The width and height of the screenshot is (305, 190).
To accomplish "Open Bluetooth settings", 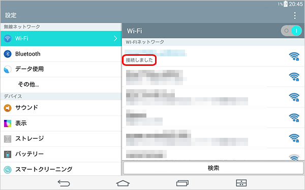I will point(61,54).
